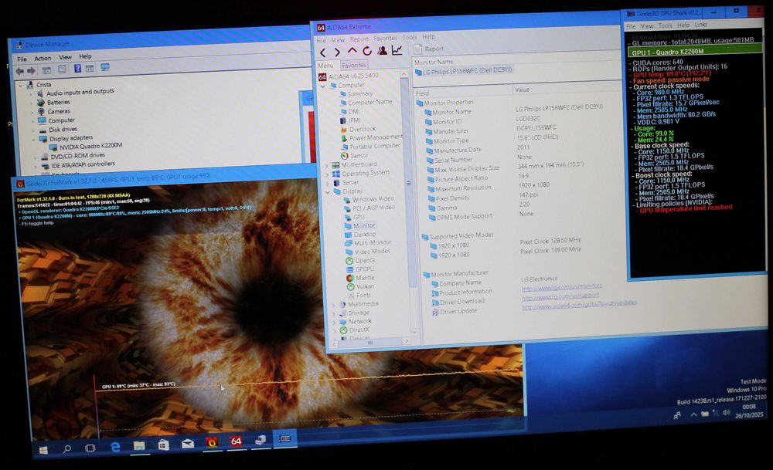Open Task View from the taskbar
Screen dimensions: 773x470
pos(90,448)
